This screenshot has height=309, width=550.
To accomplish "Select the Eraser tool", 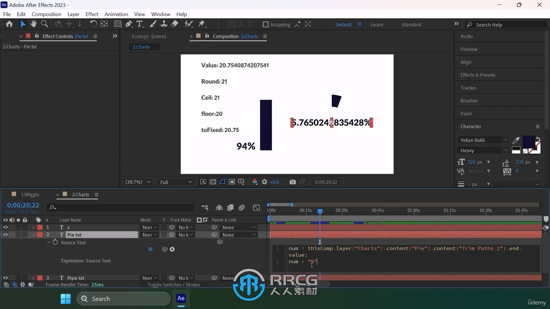I will pyautogui.click(x=174, y=24).
